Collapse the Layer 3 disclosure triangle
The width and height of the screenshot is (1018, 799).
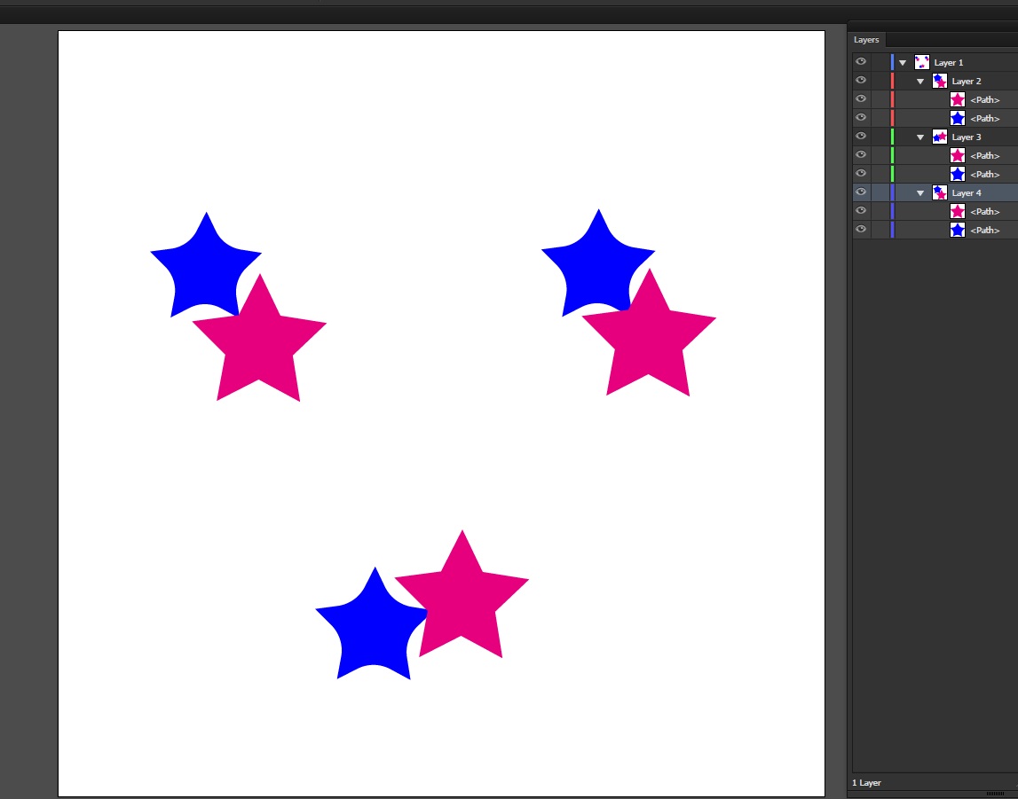pyautogui.click(x=920, y=137)
